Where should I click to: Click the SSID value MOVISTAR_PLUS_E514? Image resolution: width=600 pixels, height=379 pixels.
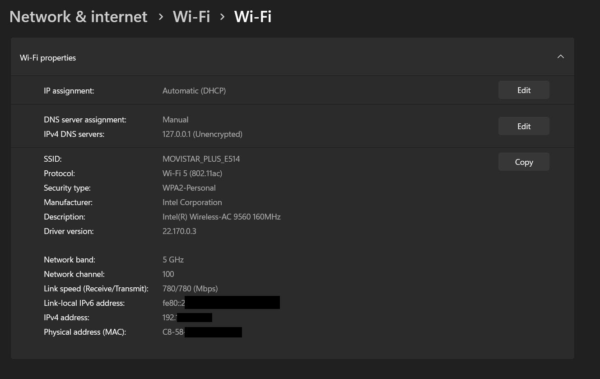coord(201,159)
